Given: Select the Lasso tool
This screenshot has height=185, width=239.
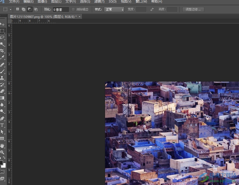Looking at the screenshot, I should coord(2,37).
